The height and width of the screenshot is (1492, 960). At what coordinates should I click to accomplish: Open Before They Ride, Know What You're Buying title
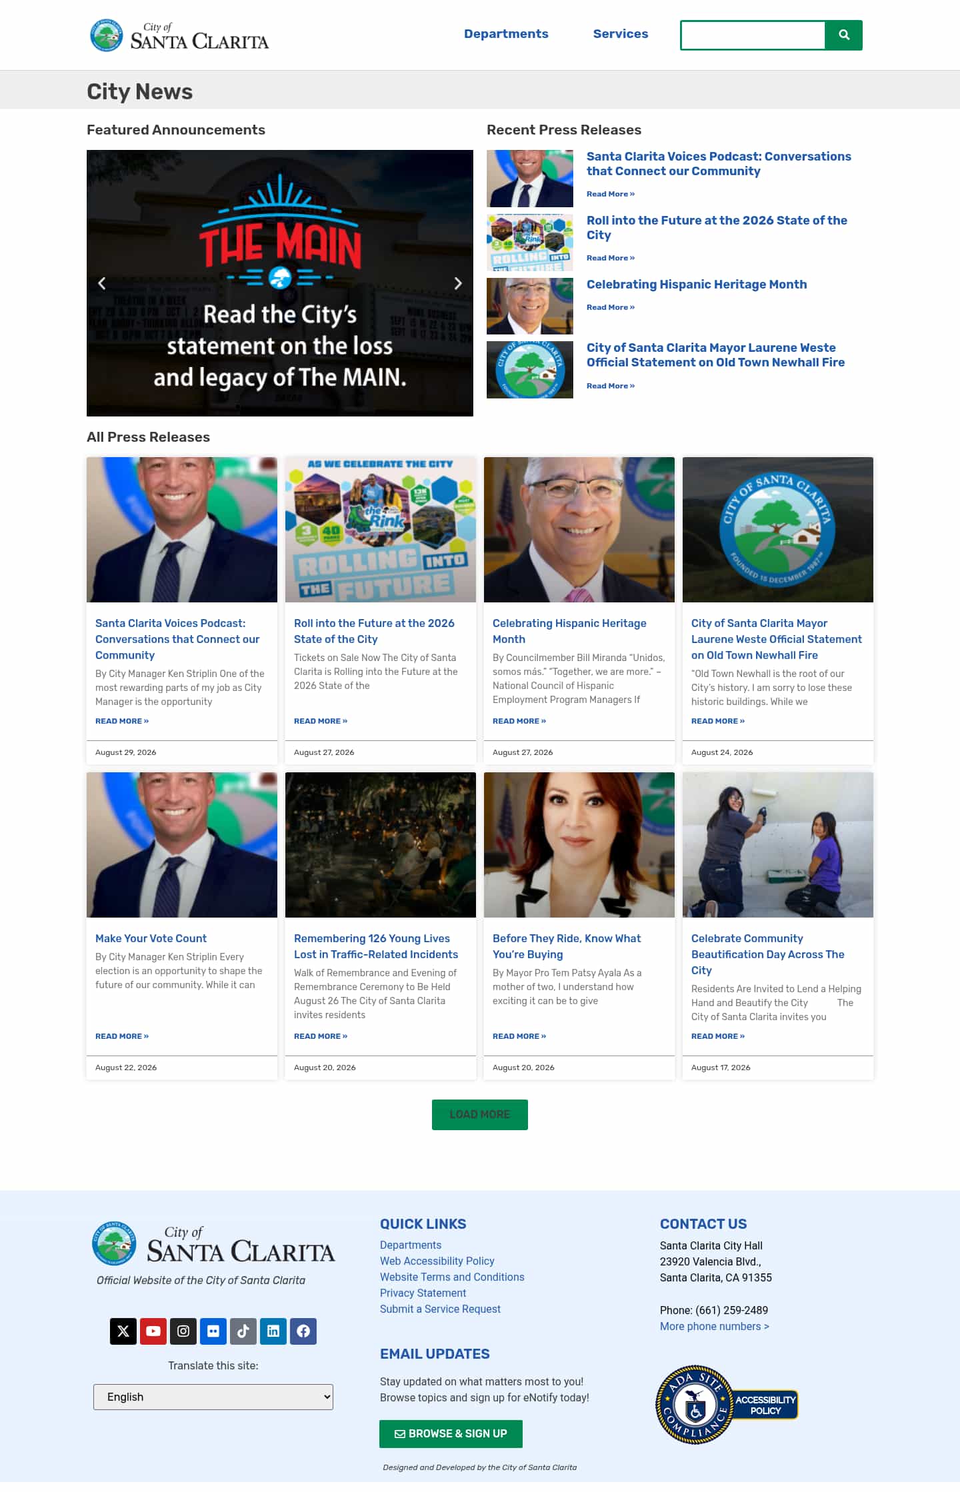point(567,946)
